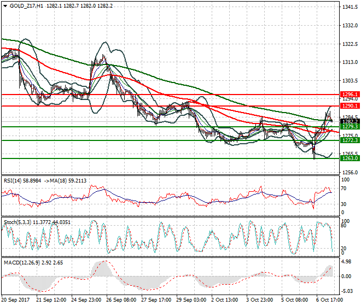Screen dimensions: 361x306
Task: Click the 20 Sep 2017 date label
Action: [16, 300]
